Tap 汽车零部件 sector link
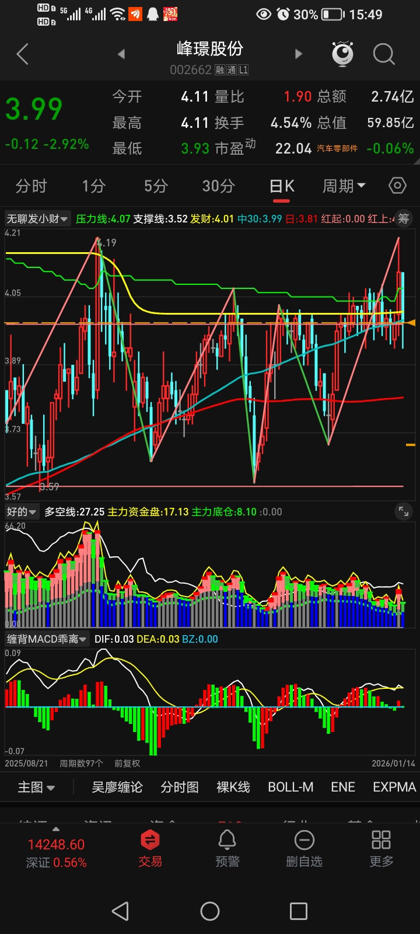The image size is (420, 934). coord(337,149)
